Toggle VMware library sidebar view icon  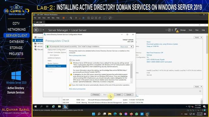tap(88, 18)
